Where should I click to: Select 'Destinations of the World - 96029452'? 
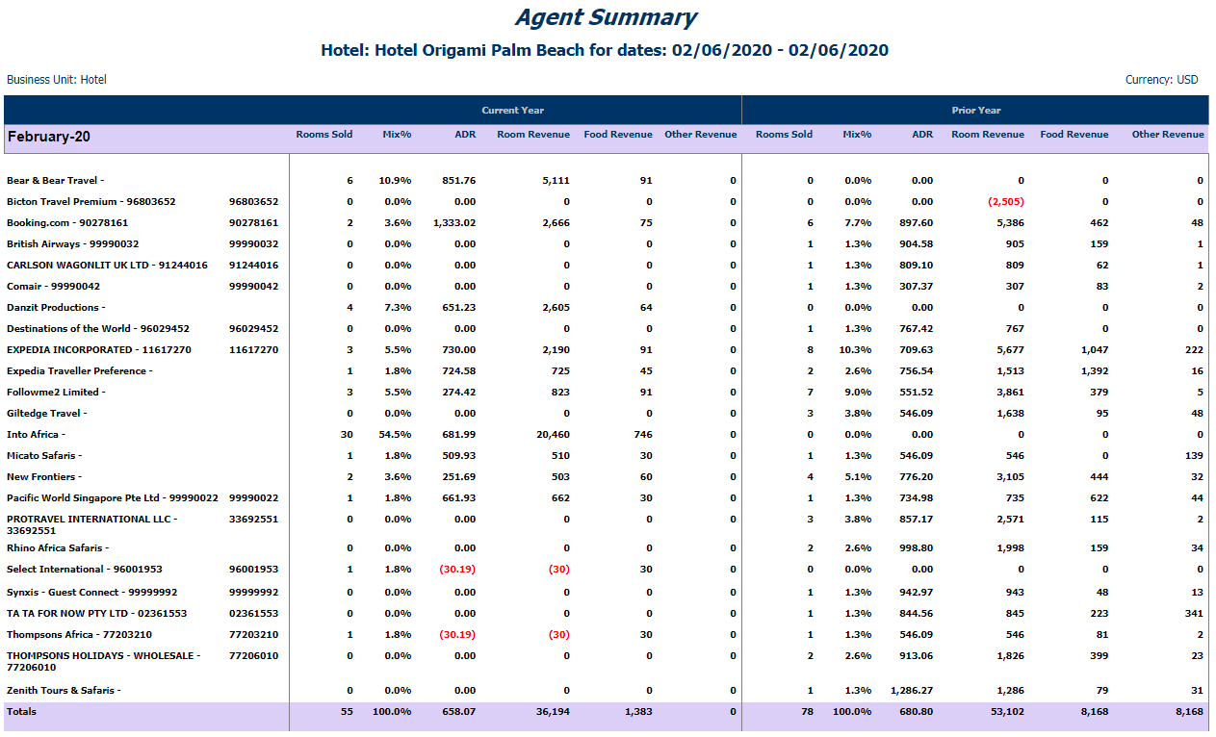click(98, 329)
